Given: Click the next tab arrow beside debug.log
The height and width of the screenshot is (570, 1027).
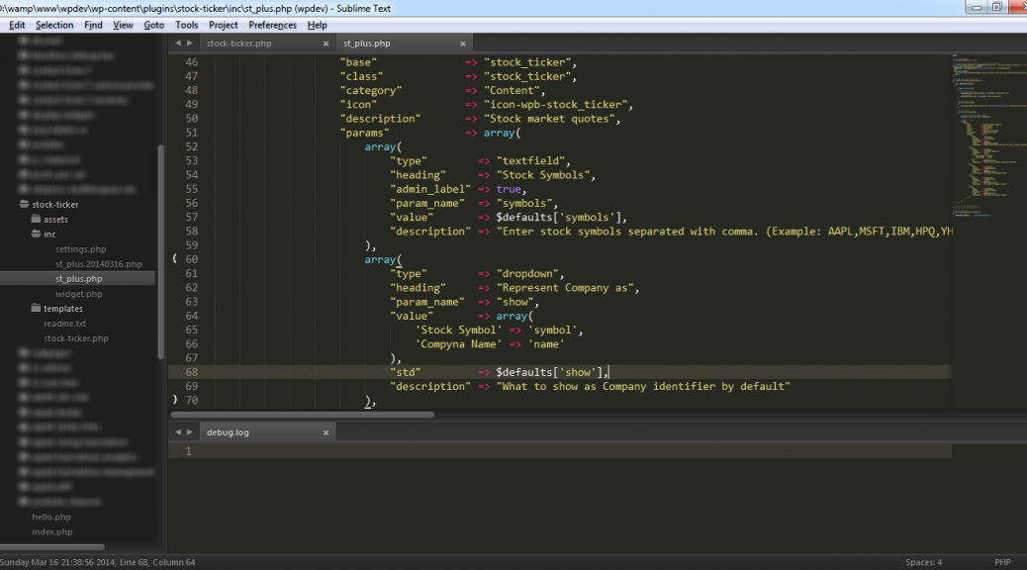Looking at the screenshot, I should pos(189,432).
